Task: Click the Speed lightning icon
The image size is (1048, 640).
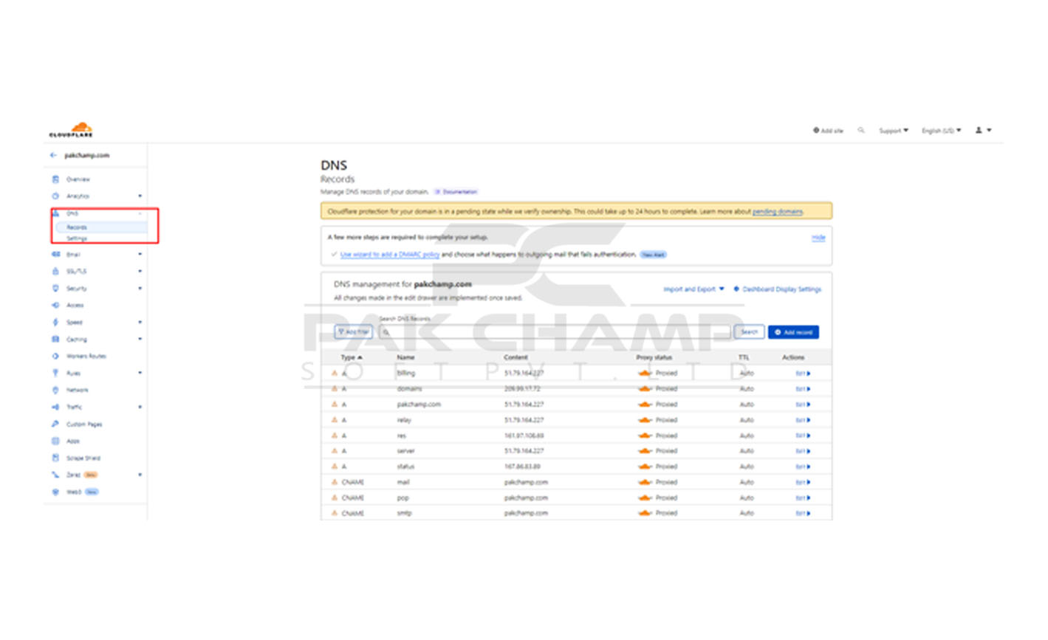Action: 55,323
